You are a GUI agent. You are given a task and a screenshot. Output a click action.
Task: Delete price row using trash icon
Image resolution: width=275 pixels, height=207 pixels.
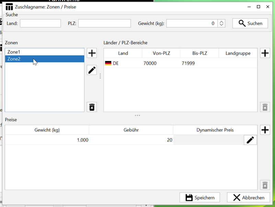click(x=265, y=185)
